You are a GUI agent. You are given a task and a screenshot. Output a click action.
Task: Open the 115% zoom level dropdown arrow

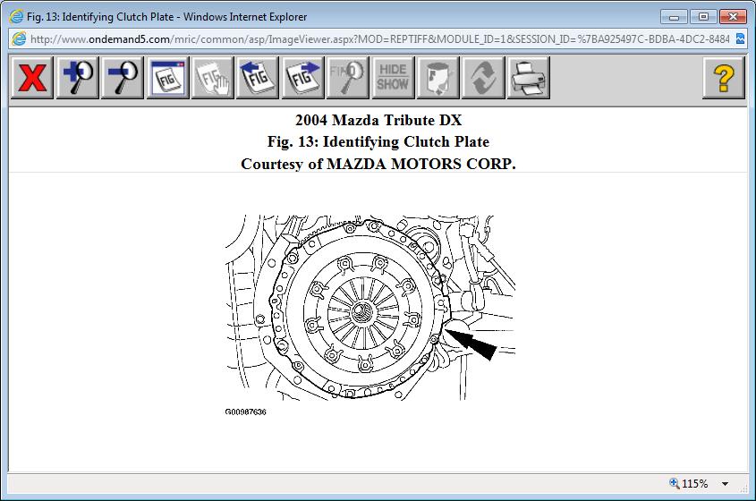pyautogui.click(x=725, y=484)
